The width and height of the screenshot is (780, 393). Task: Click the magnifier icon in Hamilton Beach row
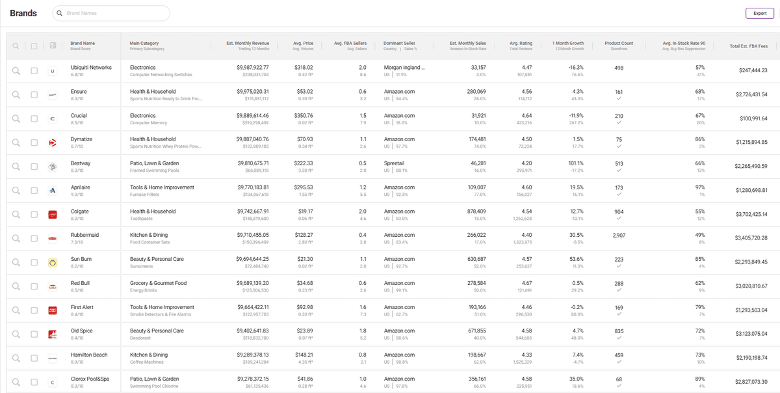coord(16,358)
